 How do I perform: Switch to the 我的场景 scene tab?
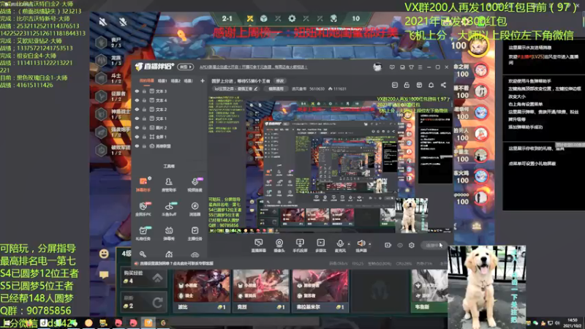tap(147, 80)
